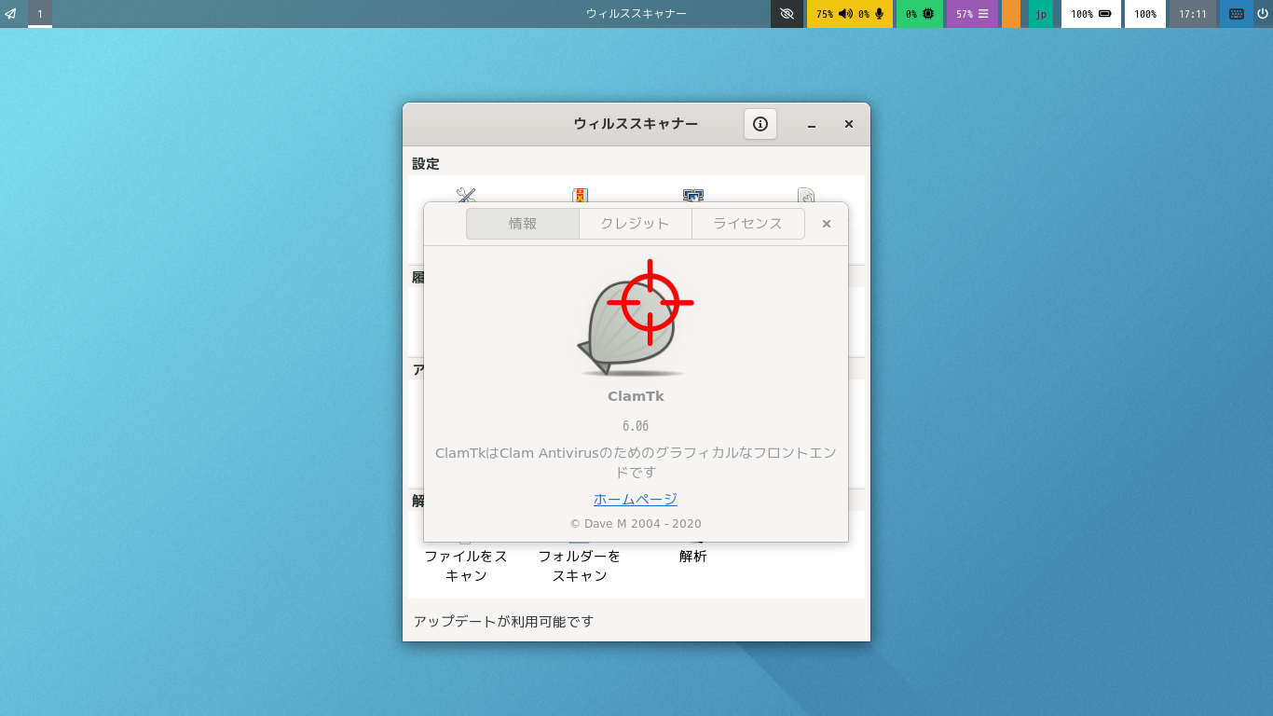Open 解析 in the main window
Screen dimensions: 1273x716
click(692, 557)
